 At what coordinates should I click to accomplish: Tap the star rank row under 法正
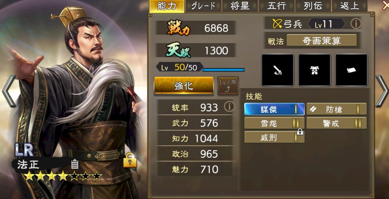point(64,176)
